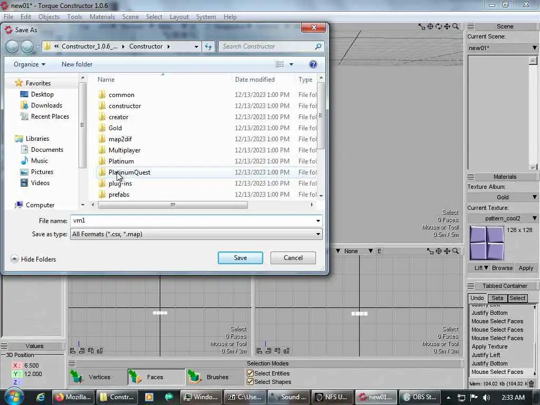Screen dimensions: 540x405
Task: Select the Brushes selection mode
Action: 215,377
